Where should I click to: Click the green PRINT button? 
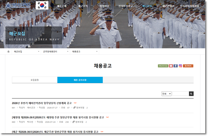pos(163,66)
